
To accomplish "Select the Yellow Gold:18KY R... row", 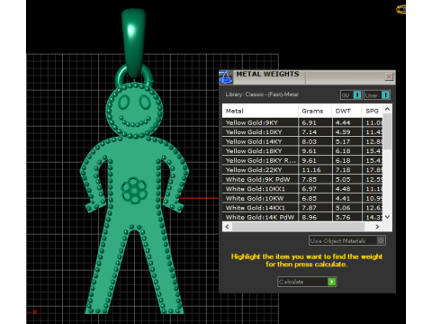I will pyautogui.click(x=302, y=160).
